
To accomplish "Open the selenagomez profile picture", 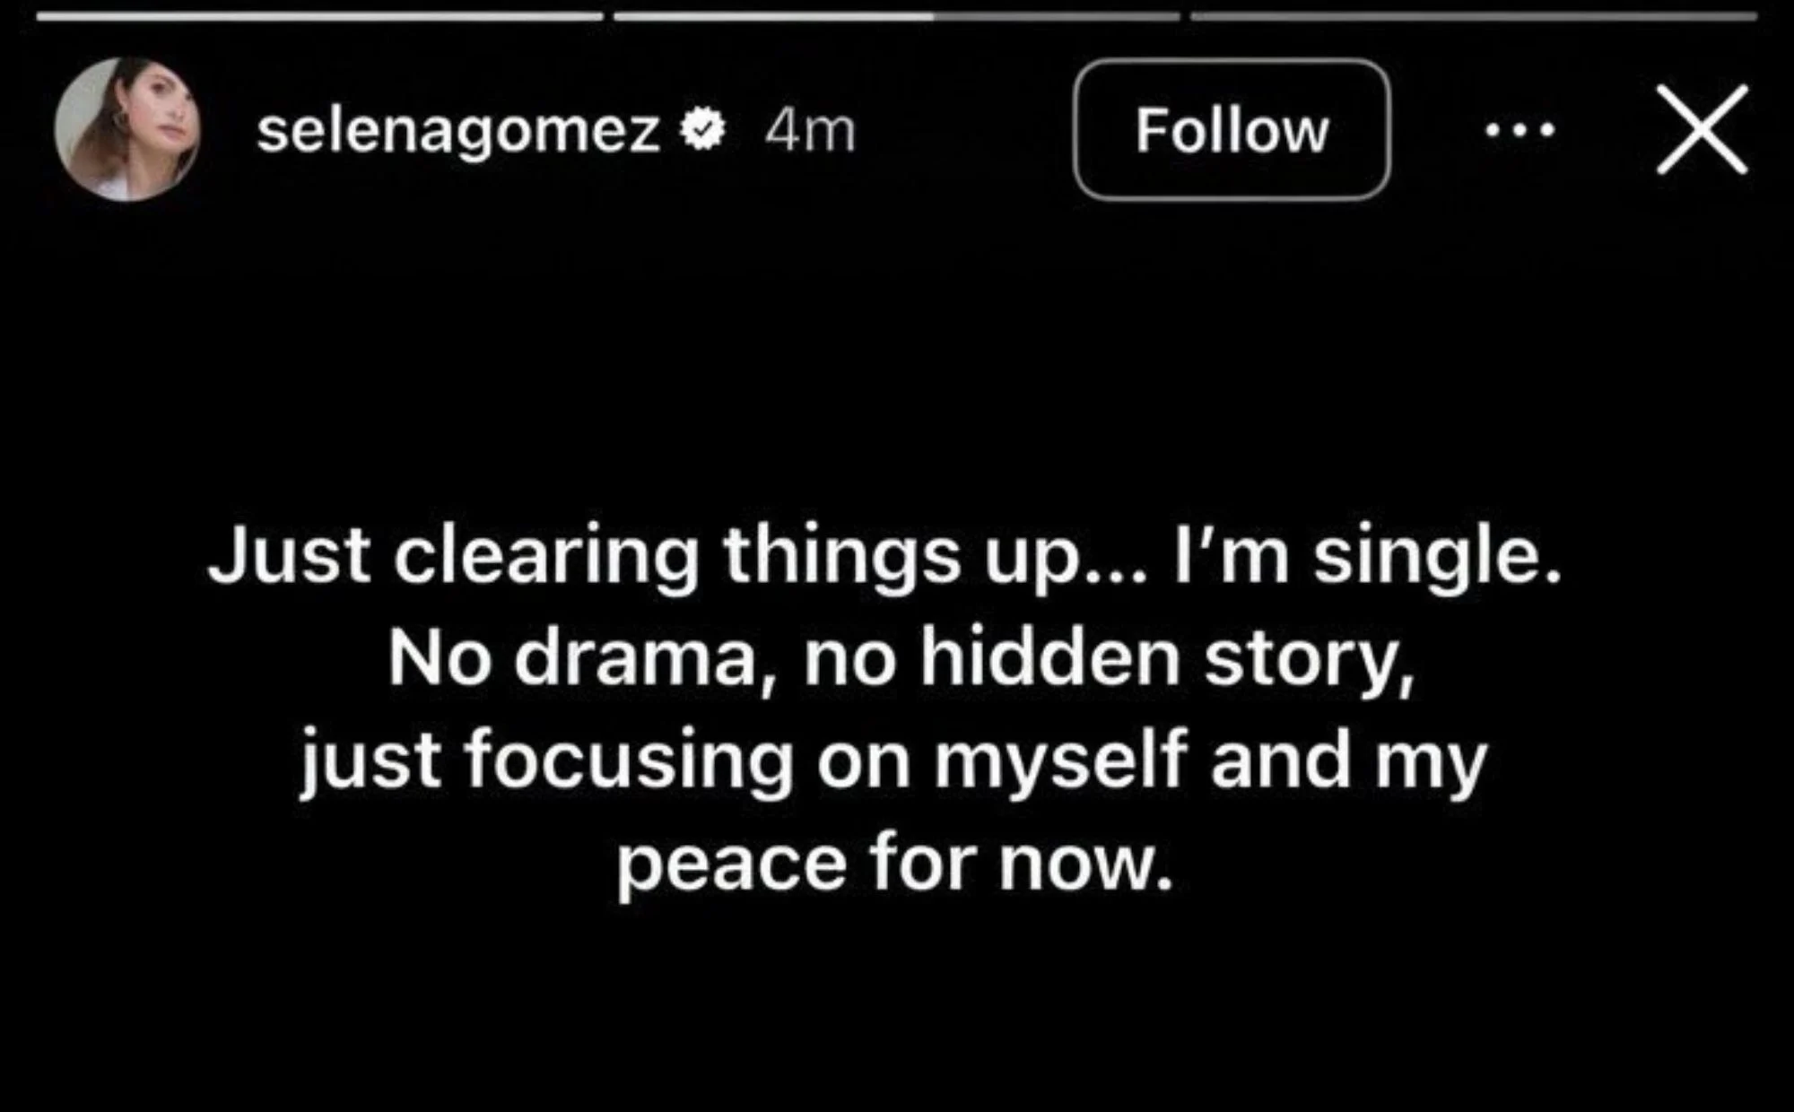I will [126, 129].
